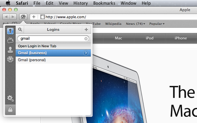Open the Wikipedia bookmark
The height and width of the screenshot is (123, 197).
click(x=113, y=24)
